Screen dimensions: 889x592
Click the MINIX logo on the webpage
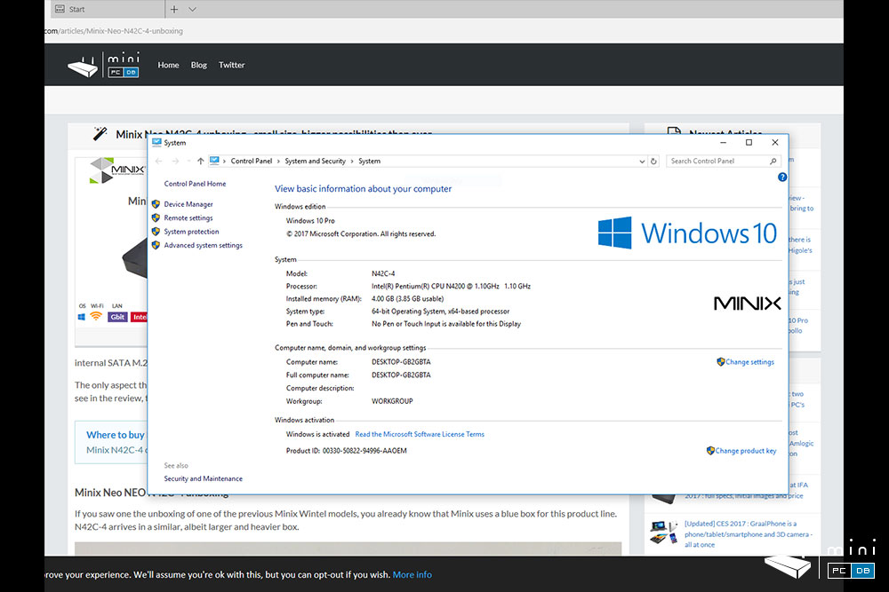[117, 170]
